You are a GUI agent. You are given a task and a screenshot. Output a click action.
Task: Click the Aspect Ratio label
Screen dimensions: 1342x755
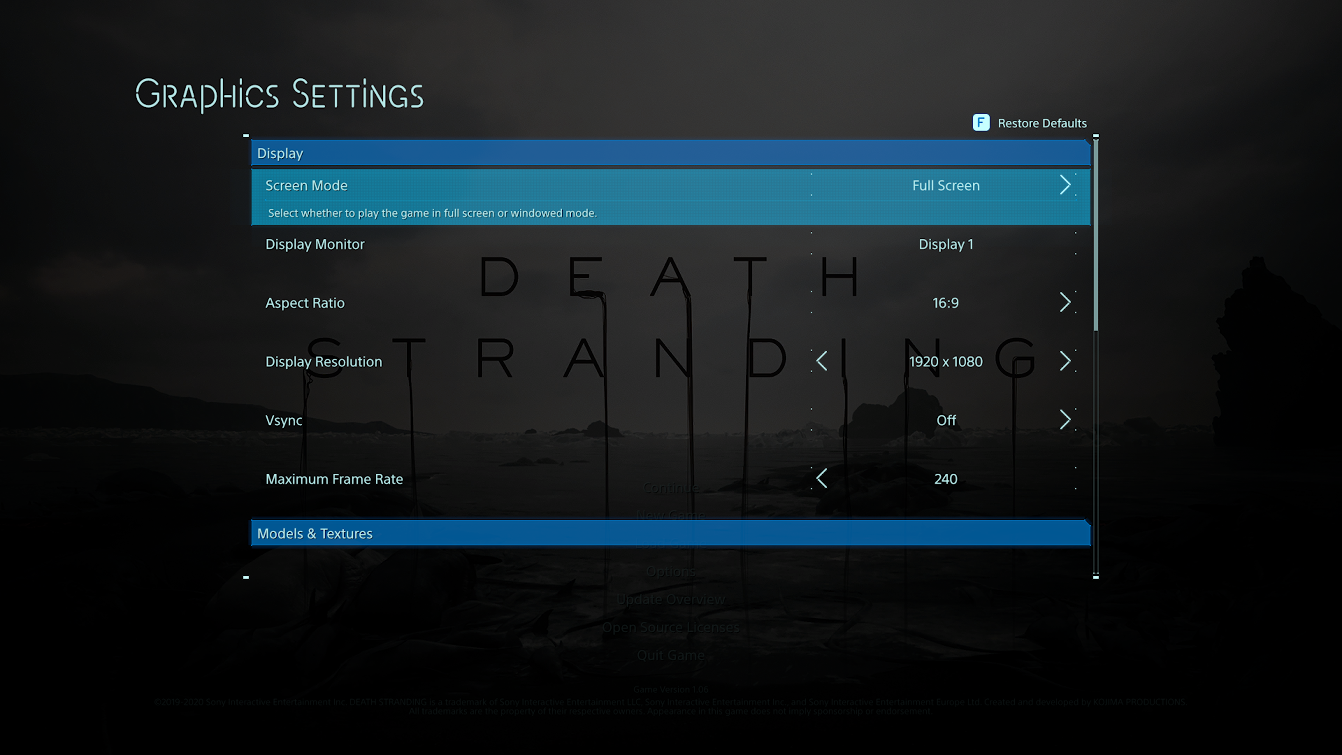pyautogui.click(x=305, y=303)
